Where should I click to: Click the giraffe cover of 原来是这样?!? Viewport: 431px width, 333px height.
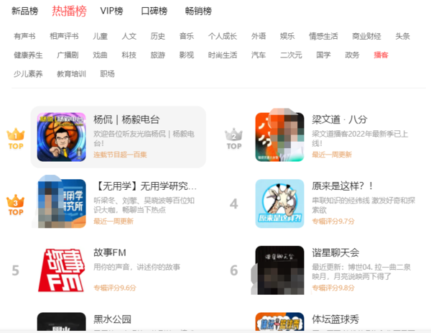[x=280, y=204]
